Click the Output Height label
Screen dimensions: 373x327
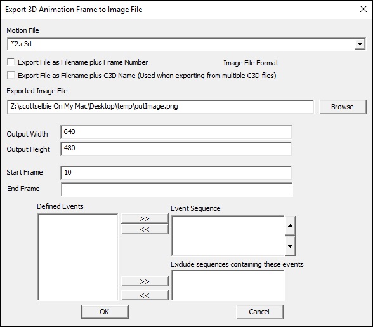tap(28, 149)
